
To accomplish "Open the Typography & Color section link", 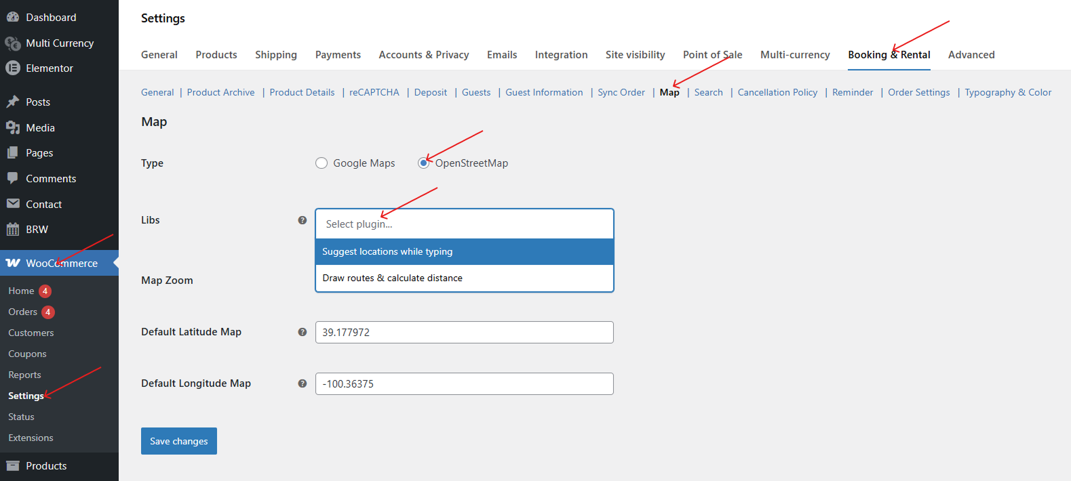I will click(x=1008, y=92).
